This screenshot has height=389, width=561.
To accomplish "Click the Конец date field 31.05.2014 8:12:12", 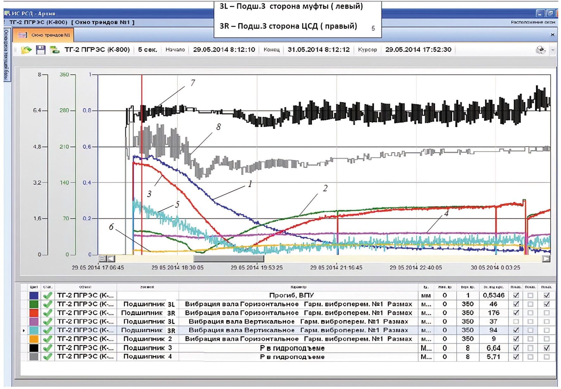I will 318,50.
